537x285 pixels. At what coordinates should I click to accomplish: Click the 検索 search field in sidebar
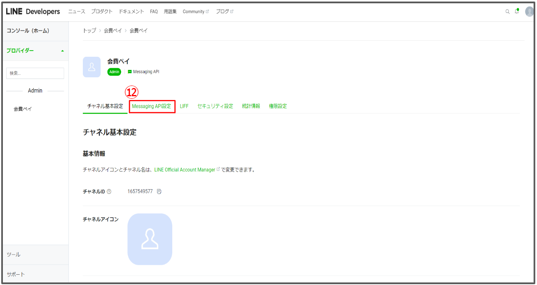coord(35,73)
